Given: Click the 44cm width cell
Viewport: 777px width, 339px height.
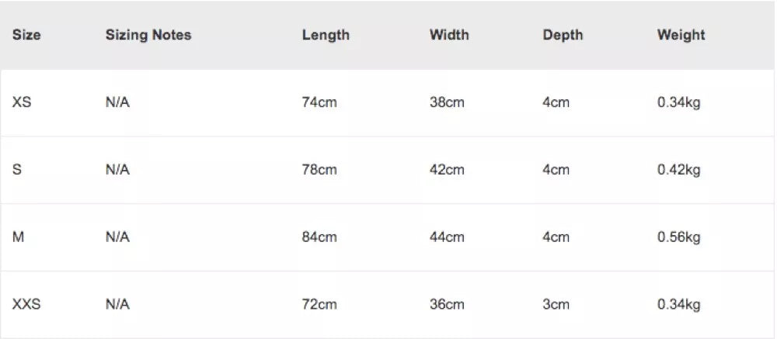Looking at the screenshot, I should (447, 237).
